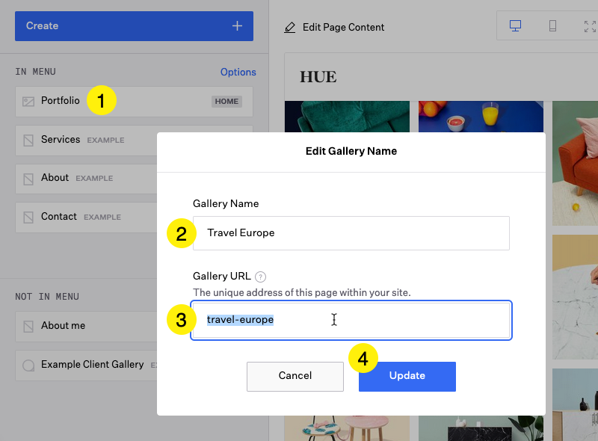Click the Gallery Name input field
This screenshot has height=441, width=598.
pyautogui.click(x=351, y=233)
